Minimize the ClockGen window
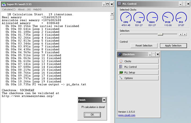The height and width of the screenshot is (123, 191). pyautogui.click(x=150, y=54)
